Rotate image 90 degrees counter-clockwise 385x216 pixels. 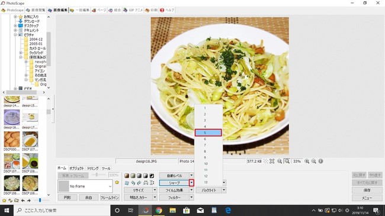click(133, 183)
